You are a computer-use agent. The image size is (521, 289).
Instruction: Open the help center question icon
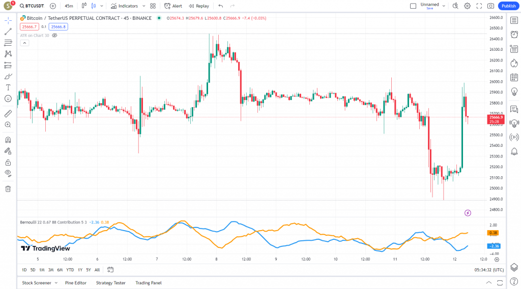coord(514,282)
